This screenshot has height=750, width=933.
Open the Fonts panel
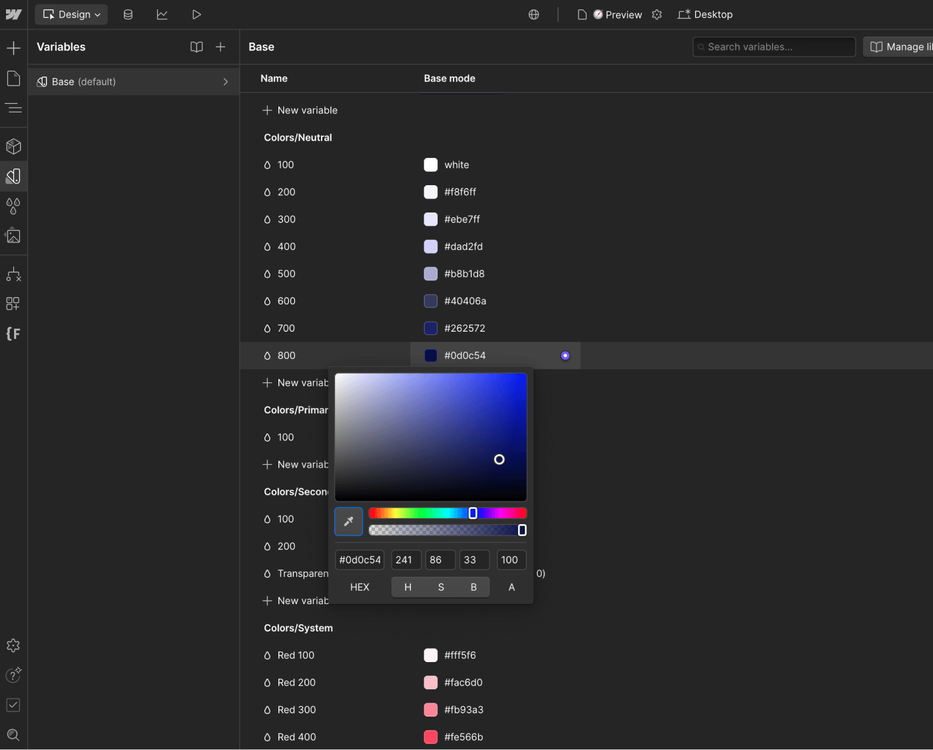coord(13,334)
